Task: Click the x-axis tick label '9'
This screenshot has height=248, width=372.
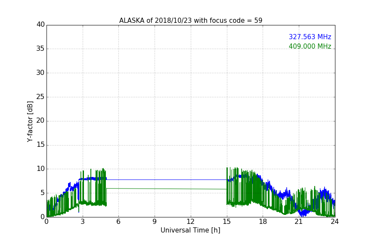Action: click(155, 222)
